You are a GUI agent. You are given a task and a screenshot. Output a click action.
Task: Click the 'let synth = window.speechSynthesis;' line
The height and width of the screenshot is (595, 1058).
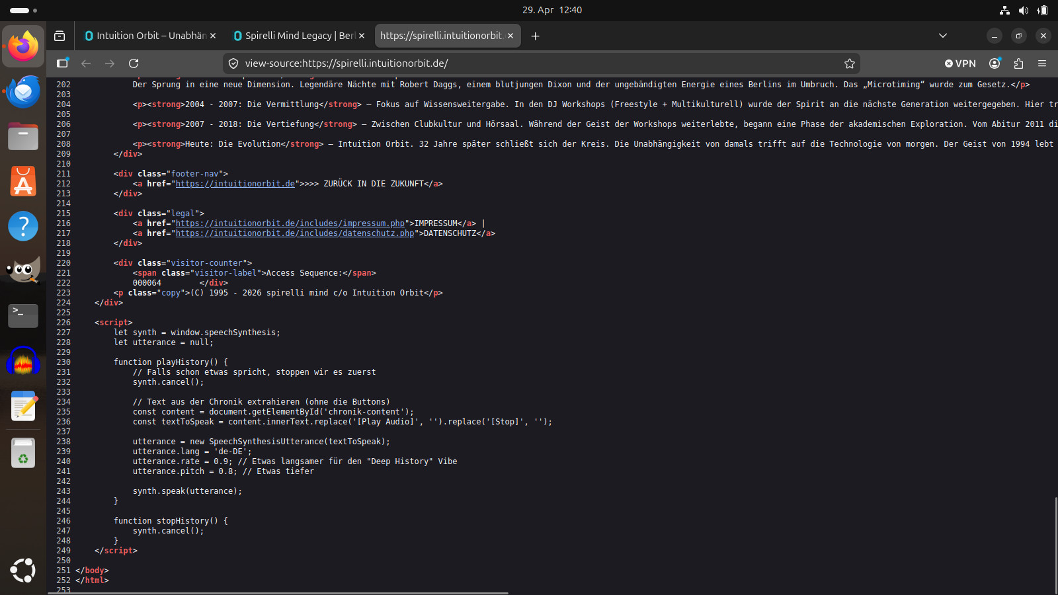(x=197, y=333)
